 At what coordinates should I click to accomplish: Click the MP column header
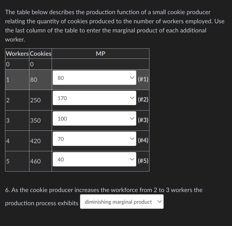pos(100,53)
